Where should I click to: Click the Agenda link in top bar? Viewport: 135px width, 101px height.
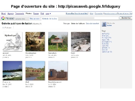click(x=10, y=14)
